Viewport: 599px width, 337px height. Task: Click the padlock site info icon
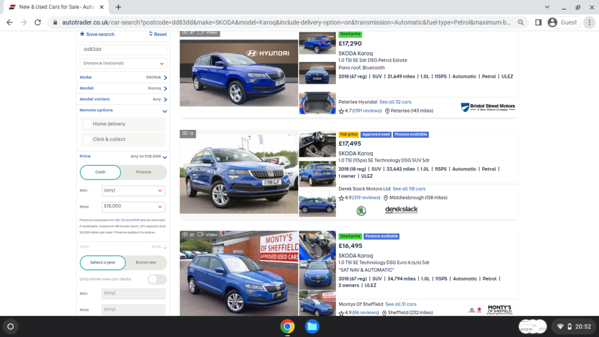point(55,23)
